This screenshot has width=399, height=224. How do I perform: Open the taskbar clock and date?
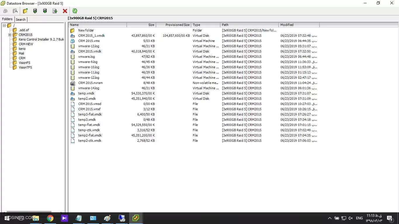pos(374,218)
